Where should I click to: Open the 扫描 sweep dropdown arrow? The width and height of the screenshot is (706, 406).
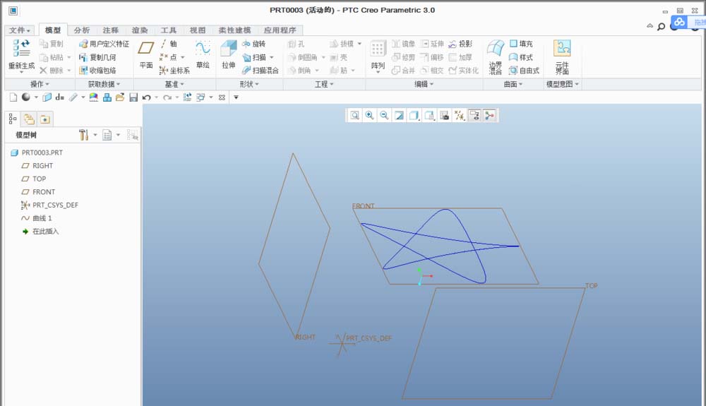click(x=272, y=57)
